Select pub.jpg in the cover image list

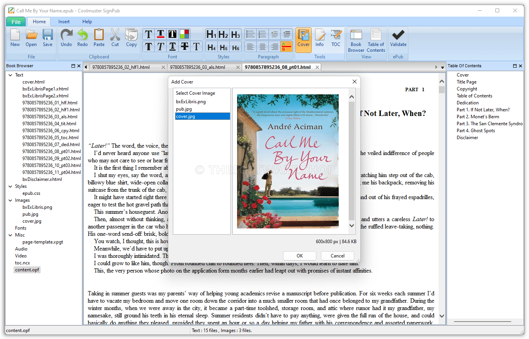point(184,109)
